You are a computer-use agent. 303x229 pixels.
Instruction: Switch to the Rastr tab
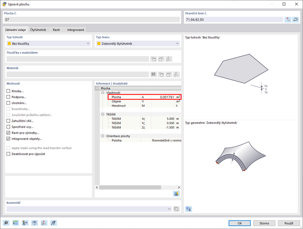coord(57,30)
